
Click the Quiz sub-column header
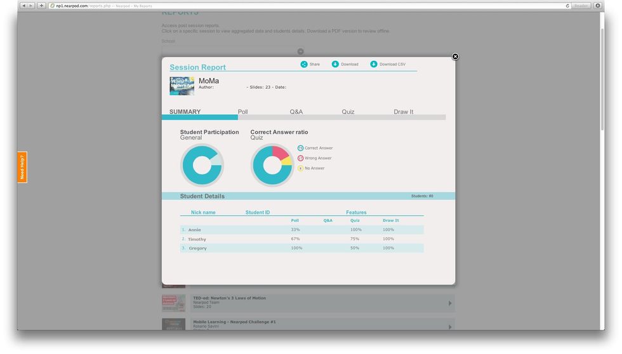pyautogui.click(x=355, y=220)
